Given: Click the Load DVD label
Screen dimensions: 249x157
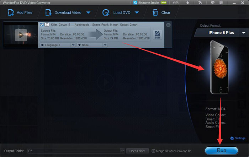Looking at the screenshot, I should click(122, 12).
